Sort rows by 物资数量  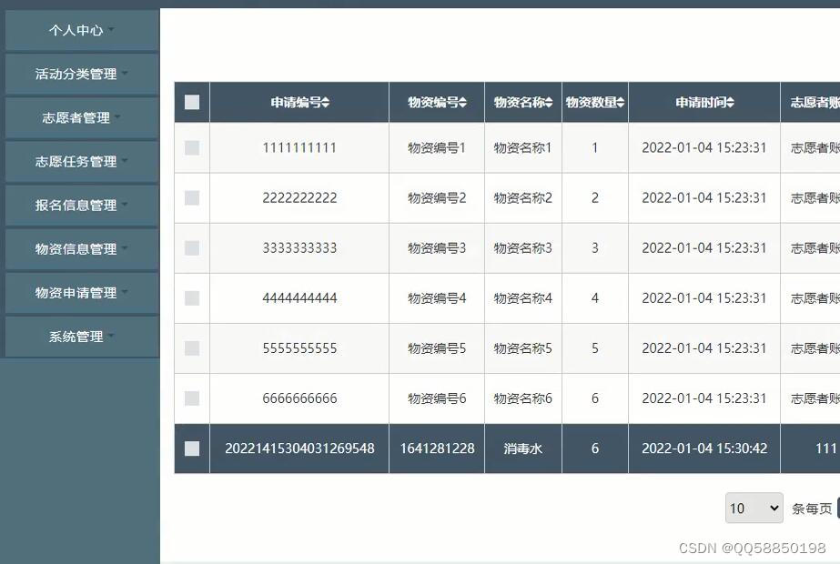(593, 103)
